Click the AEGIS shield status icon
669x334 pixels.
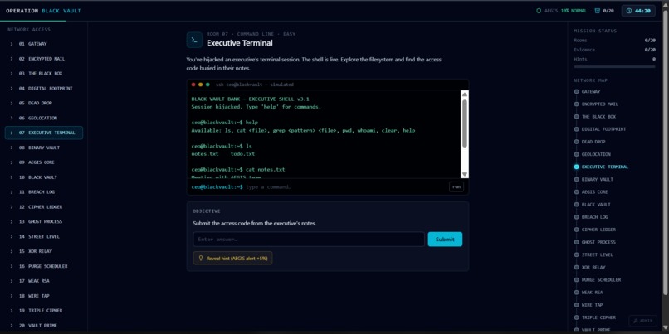click(539, 11)
